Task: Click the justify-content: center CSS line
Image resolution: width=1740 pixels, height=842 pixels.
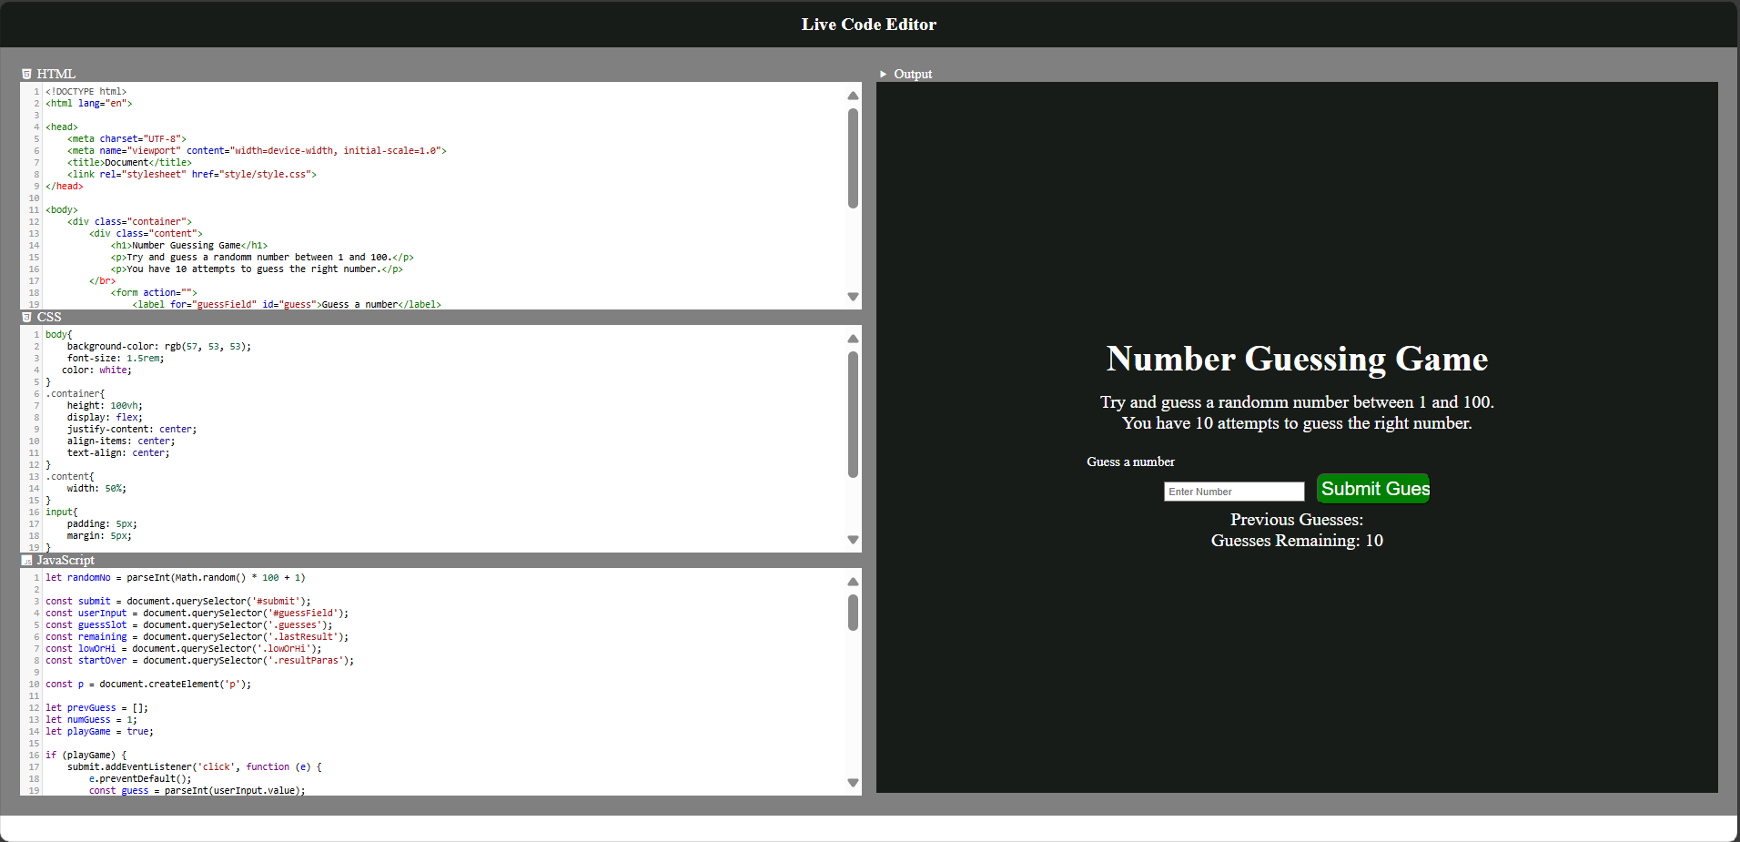Action: (x=131, y=430)
